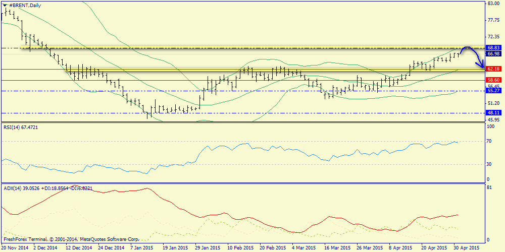Click the 20 Nov 2014 date label
Image resolution: width=505 pixels, height=252 pixels.
(x=15, y=248)
